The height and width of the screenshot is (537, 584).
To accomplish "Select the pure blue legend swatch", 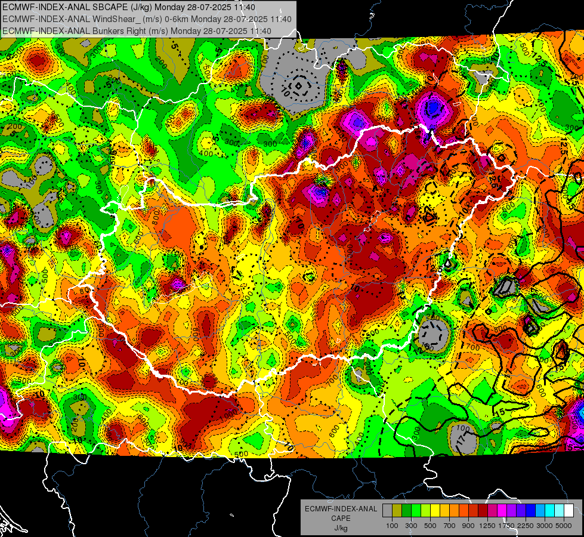I will 531,511.
